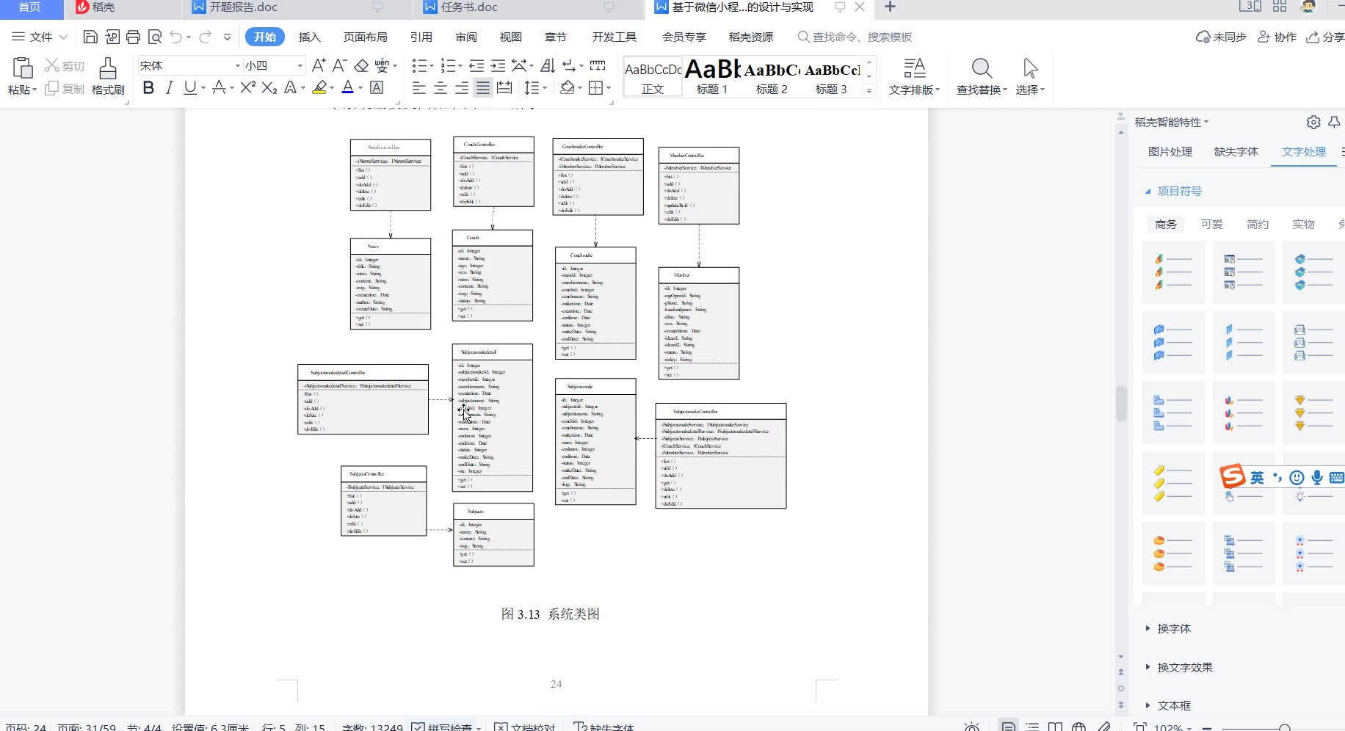The image size is (1345, 731).
Task: Click the Find and Replace magnifier icon
Action: click(982, 69)
